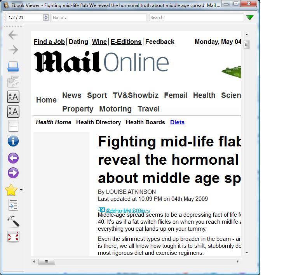Click the horizontal scrollbar right arrow
Screen dimensions: 291x275
pyautogui.click(x=237, y=261)
